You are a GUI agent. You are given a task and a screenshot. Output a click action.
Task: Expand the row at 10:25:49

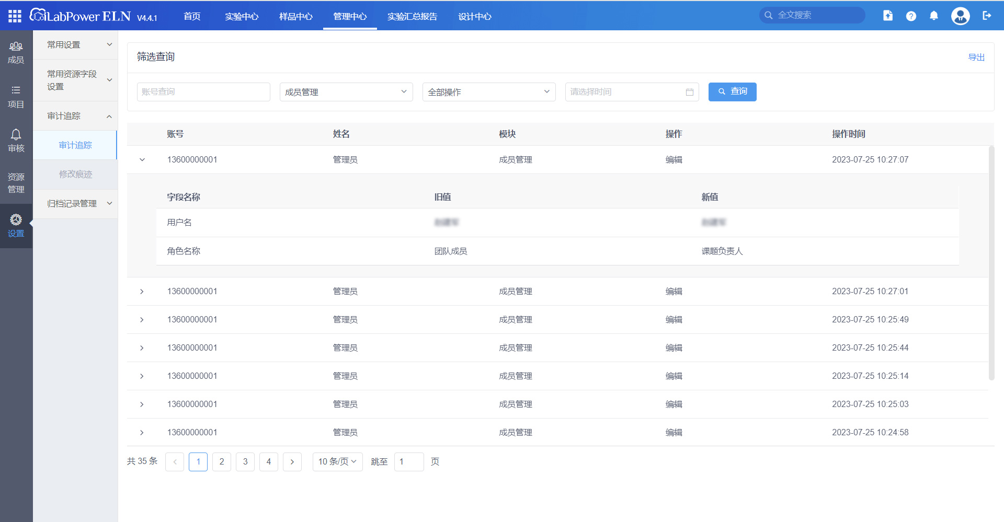(142, 320)
